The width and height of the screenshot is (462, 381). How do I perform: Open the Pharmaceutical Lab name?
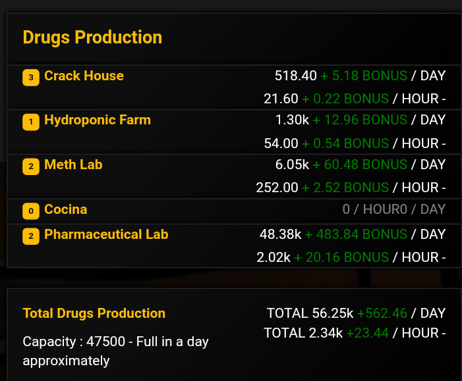point(106,234)
